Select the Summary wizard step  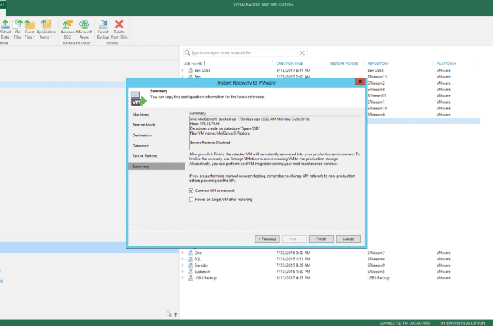(x=157, y=166)
